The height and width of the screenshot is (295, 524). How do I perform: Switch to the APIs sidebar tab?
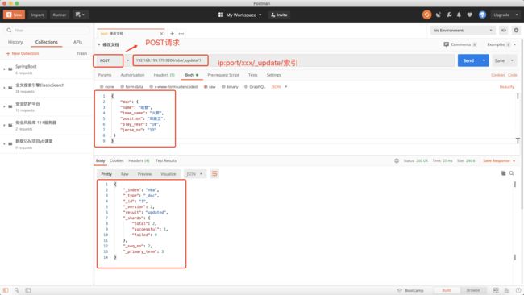point(78,42)
